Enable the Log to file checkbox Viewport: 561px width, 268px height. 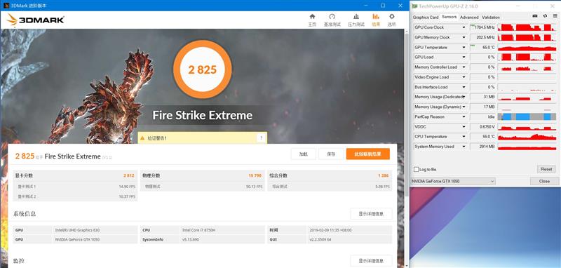point(416,169)
